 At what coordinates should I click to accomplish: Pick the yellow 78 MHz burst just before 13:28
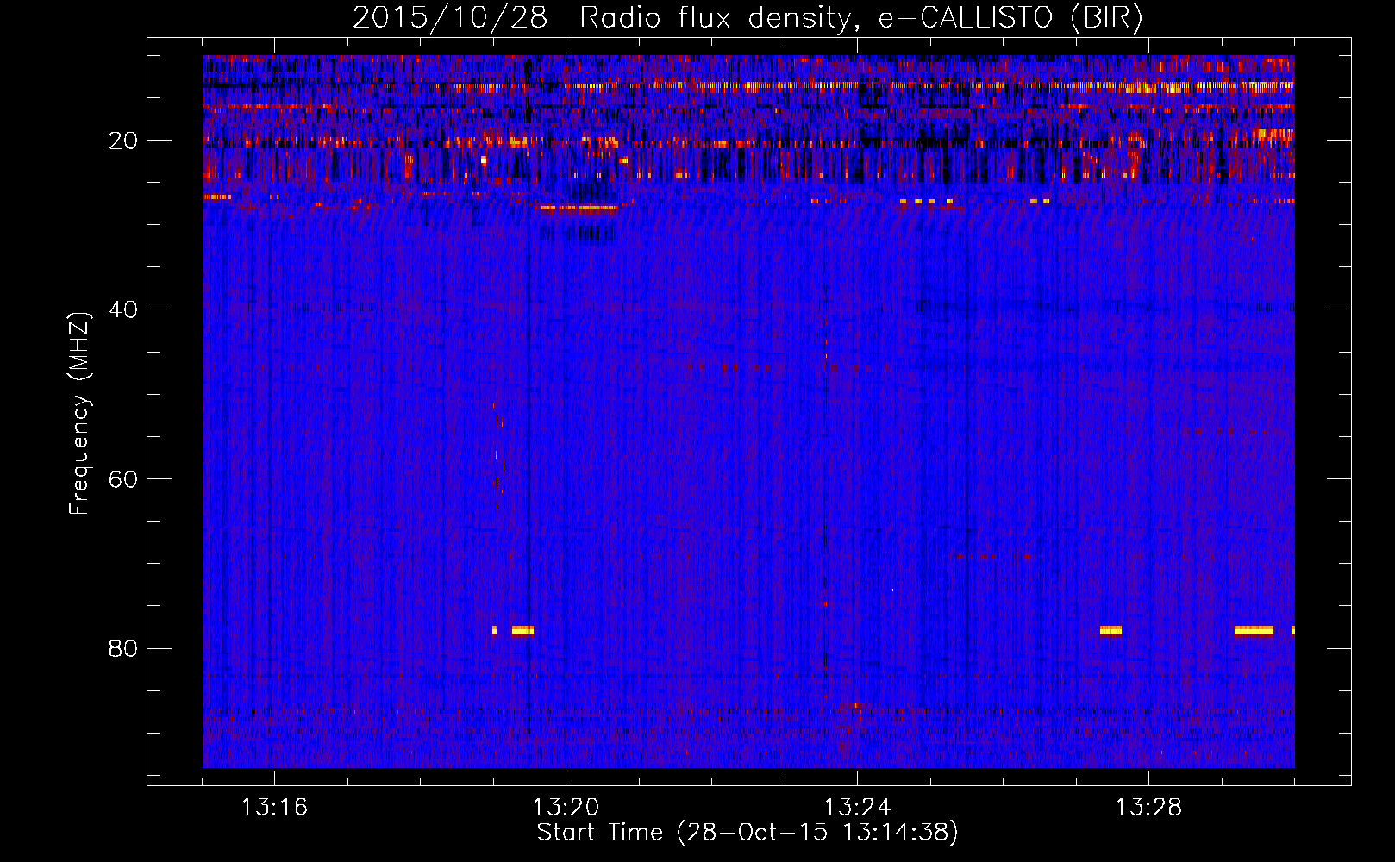pos(1110,630)
